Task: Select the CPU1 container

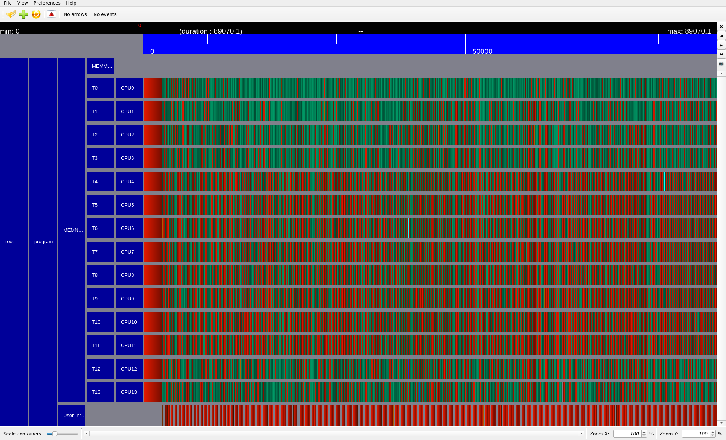Action: tap(129, 111)
